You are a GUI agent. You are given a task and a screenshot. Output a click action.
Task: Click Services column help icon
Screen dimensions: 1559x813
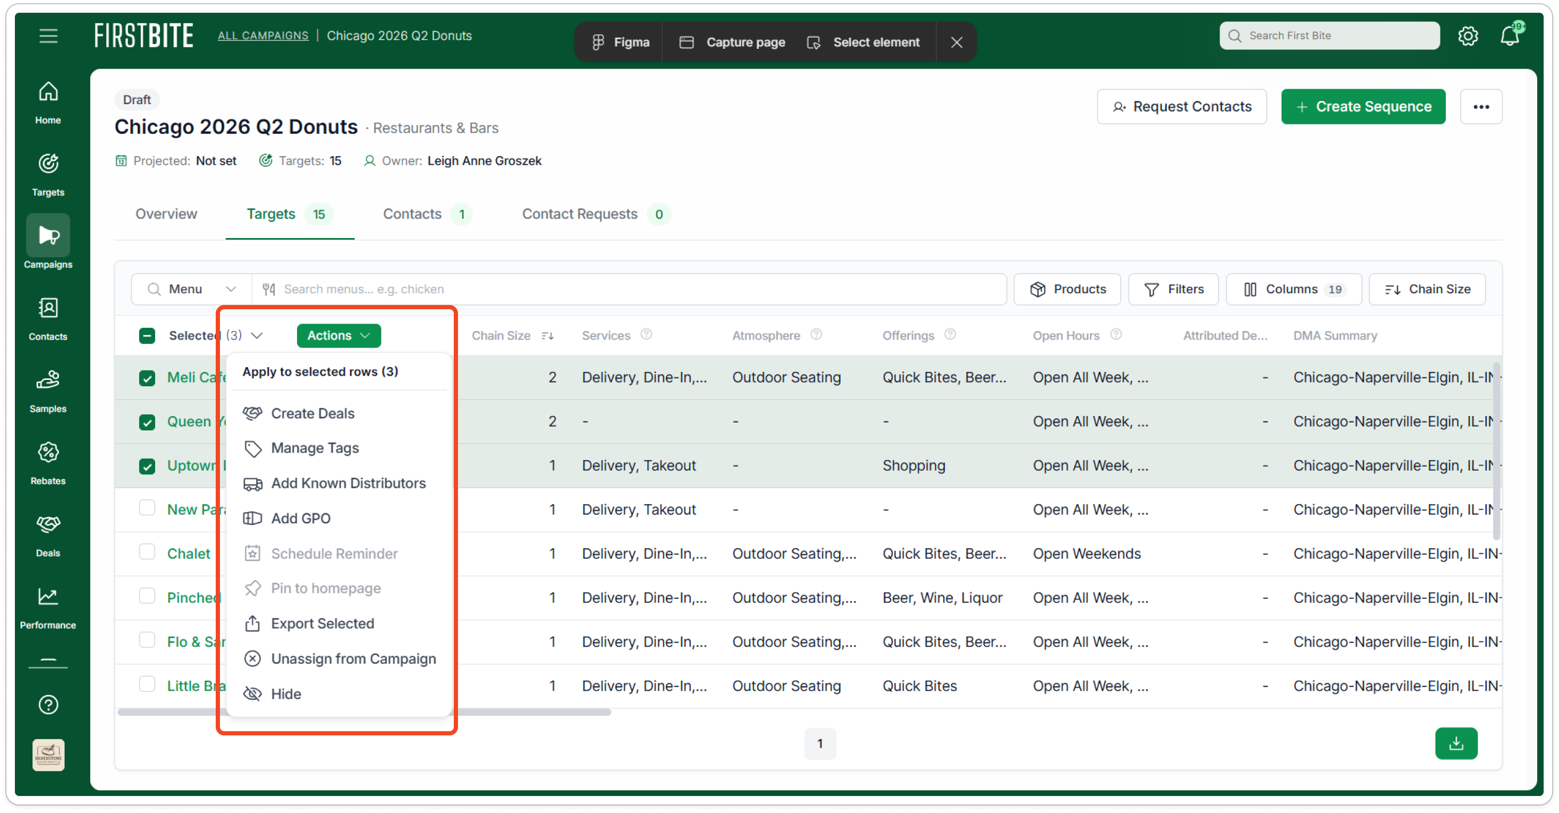coord(646,334)
